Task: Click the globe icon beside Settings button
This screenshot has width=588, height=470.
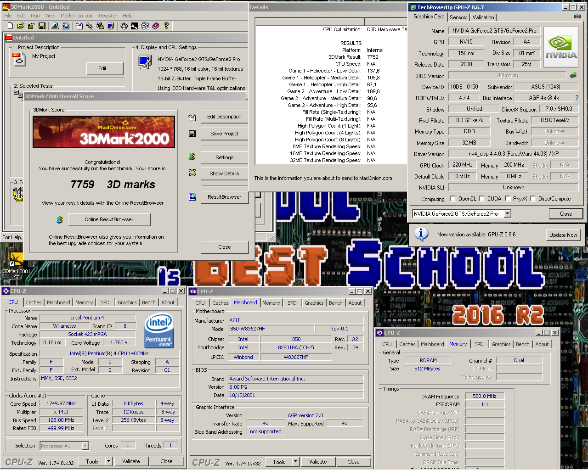Action: 192,157
